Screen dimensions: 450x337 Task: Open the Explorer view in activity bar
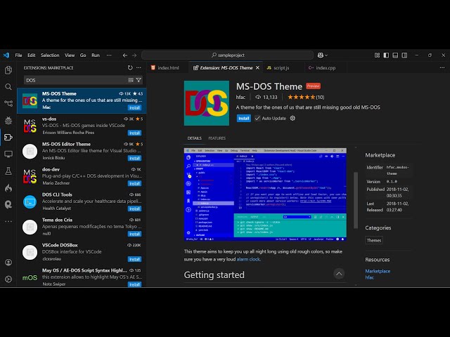[8, 70]
